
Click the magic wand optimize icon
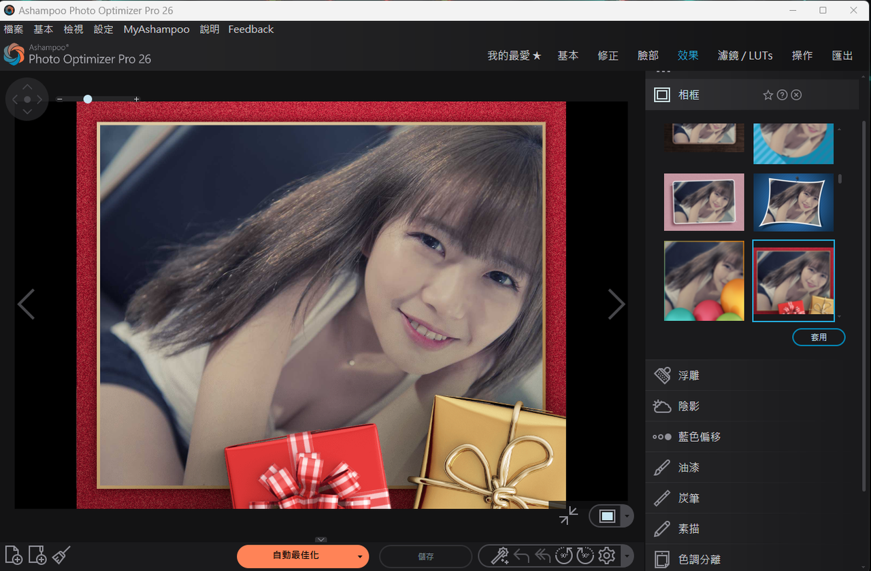500,555
